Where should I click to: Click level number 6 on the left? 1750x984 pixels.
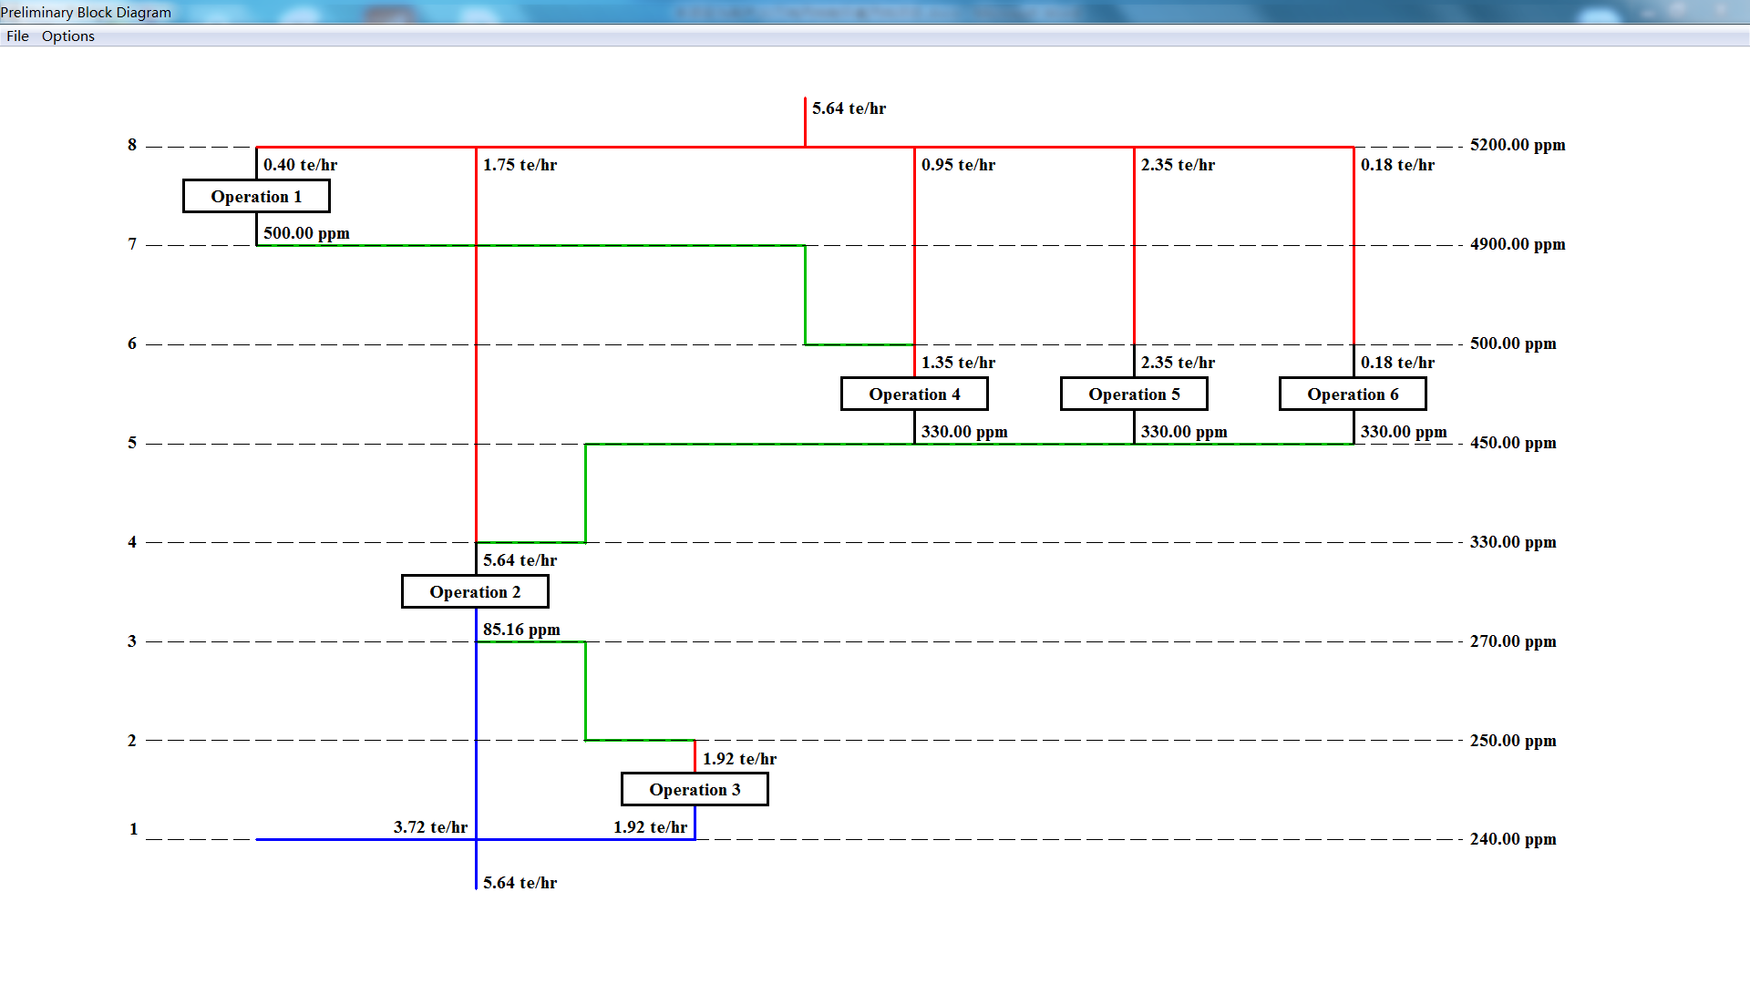pyautogui.click(x=132, y=343)
